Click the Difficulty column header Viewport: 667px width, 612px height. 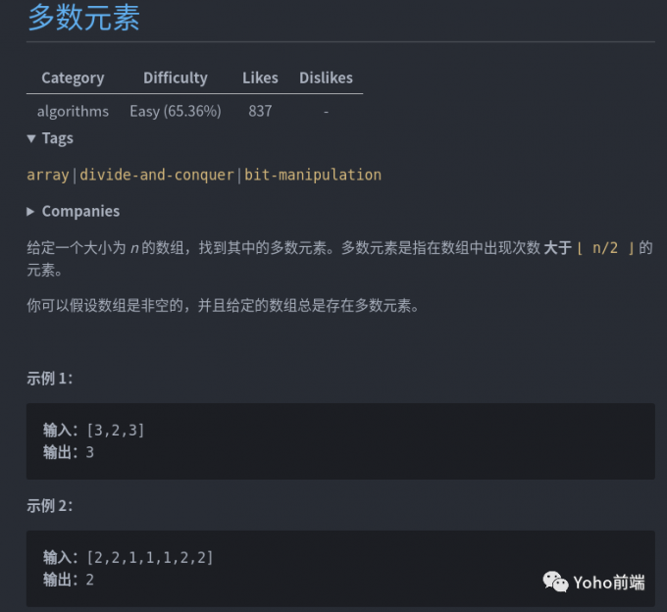[176, 77]
